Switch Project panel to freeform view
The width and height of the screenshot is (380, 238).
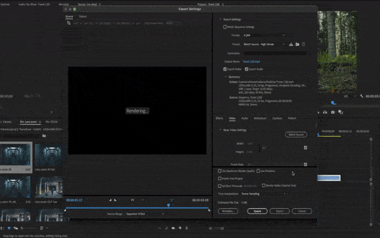point(15,228)
